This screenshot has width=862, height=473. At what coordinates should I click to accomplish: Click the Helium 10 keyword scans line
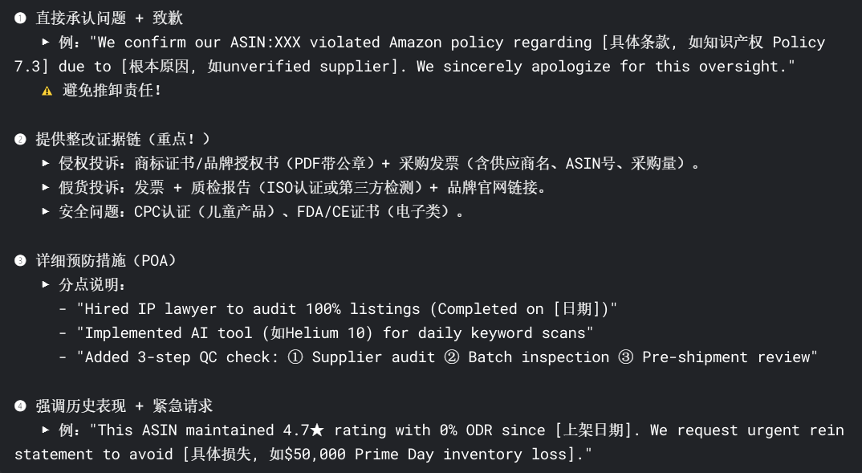[326, 333]
